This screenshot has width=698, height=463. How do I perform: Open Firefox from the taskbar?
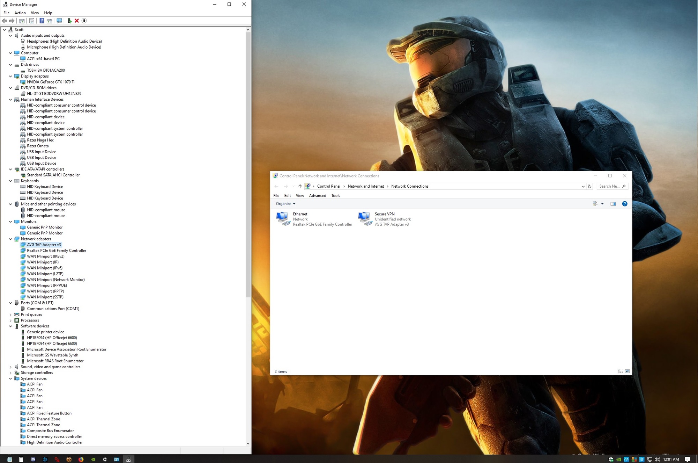pyautogui.click(x=81, y=460)
